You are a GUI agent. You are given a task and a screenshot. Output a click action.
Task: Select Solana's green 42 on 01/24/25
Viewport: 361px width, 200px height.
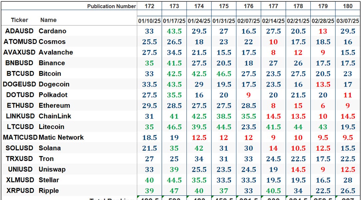(199, 148)
